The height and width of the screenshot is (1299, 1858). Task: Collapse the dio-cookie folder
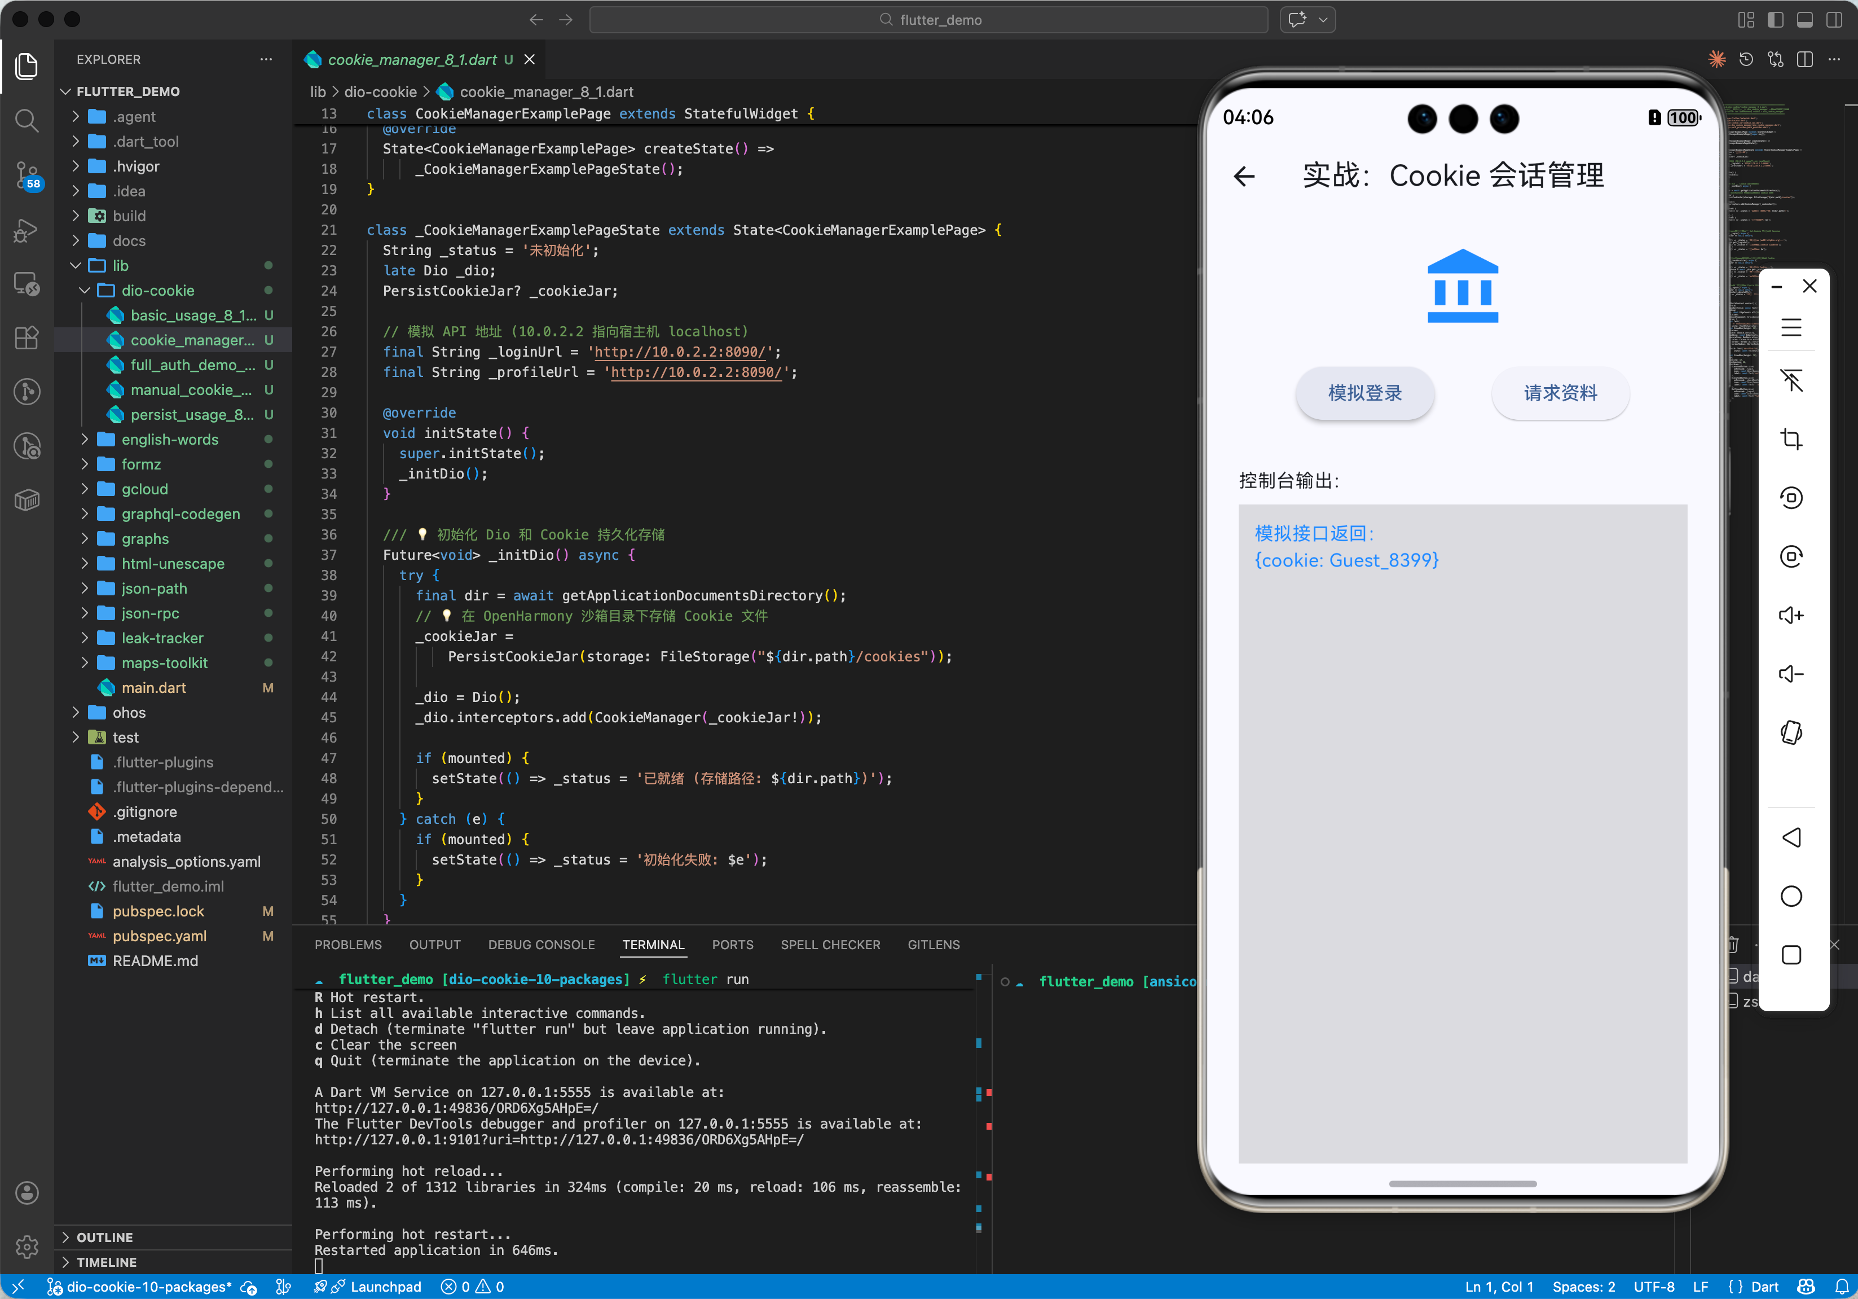coord(157,291)
